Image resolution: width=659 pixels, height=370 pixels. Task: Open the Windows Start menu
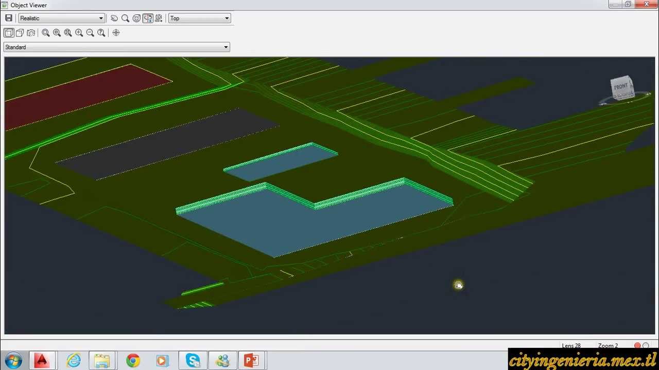click(x=13, y=360)
